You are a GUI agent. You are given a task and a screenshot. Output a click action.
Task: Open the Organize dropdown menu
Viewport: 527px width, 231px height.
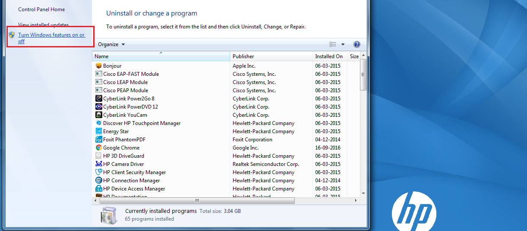(111, 44)
